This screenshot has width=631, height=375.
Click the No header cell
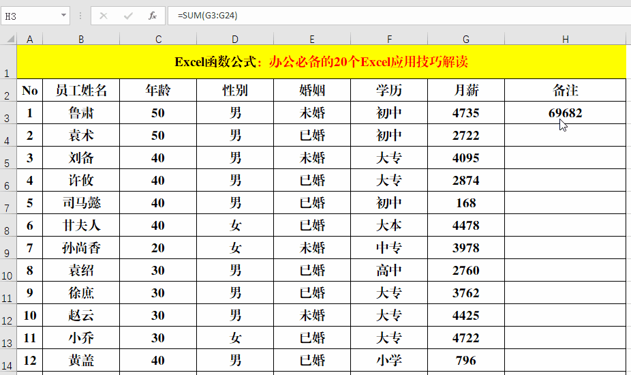[30, 90]
